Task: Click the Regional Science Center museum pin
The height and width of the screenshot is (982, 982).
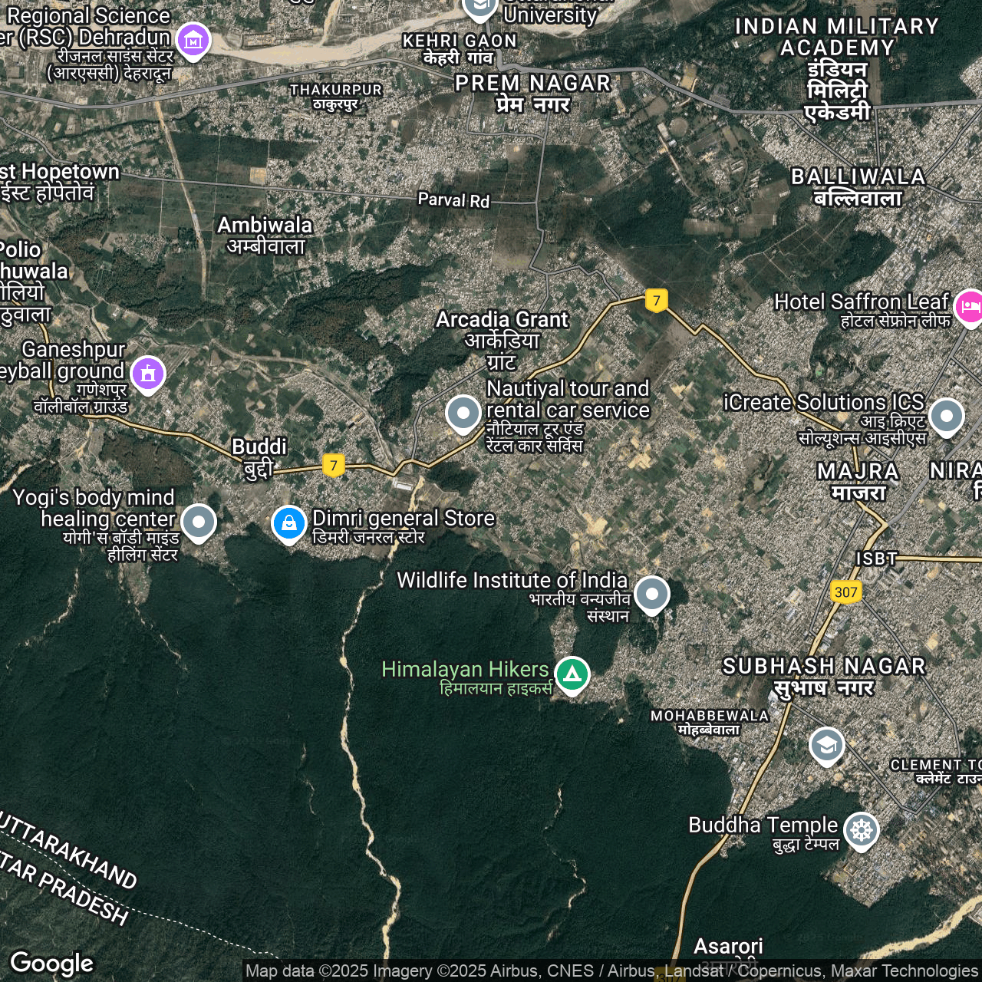Action: click(193, 38)
